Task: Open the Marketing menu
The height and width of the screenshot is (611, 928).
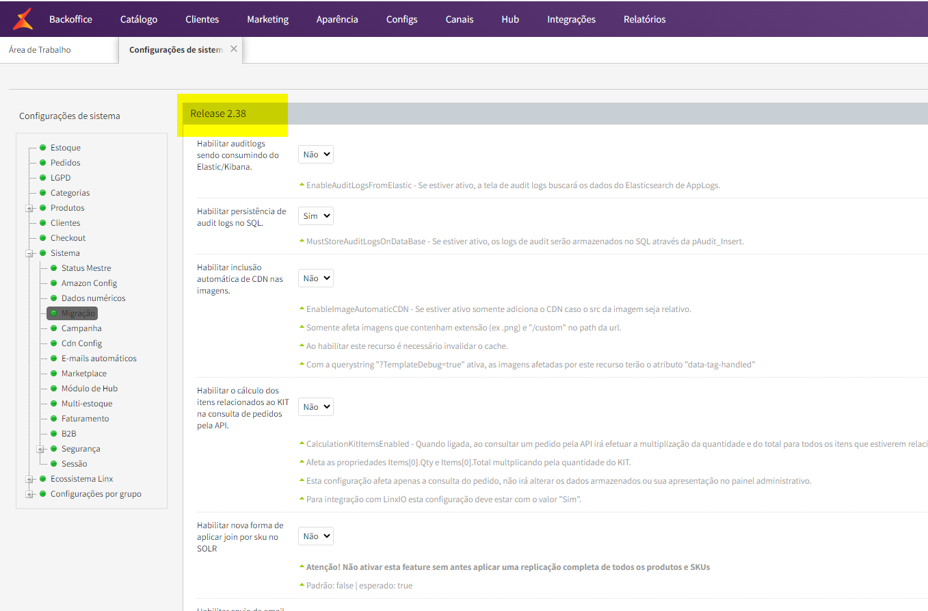Action: coord(268,19)
